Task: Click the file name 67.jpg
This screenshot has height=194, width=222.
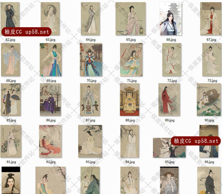Action: coord(211,40)
